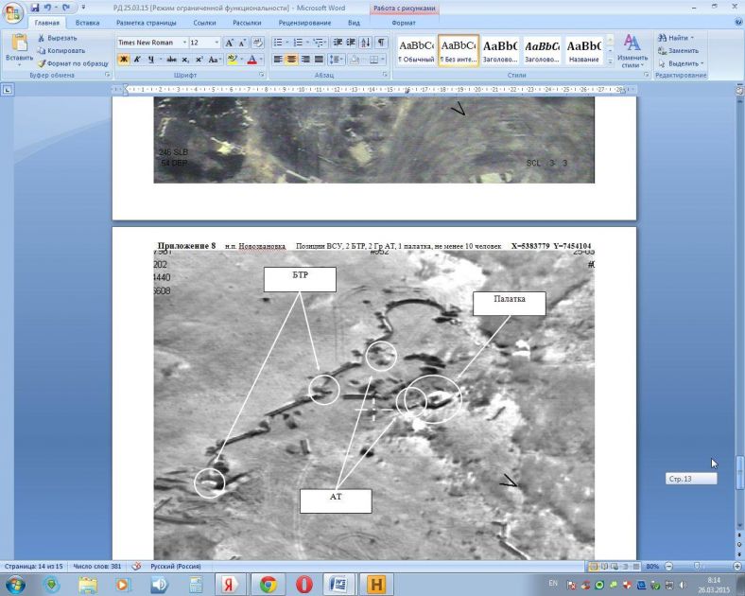745x596 pixels.
Task: Apply the 'Название' title style
Action: [x=583, y=50]
